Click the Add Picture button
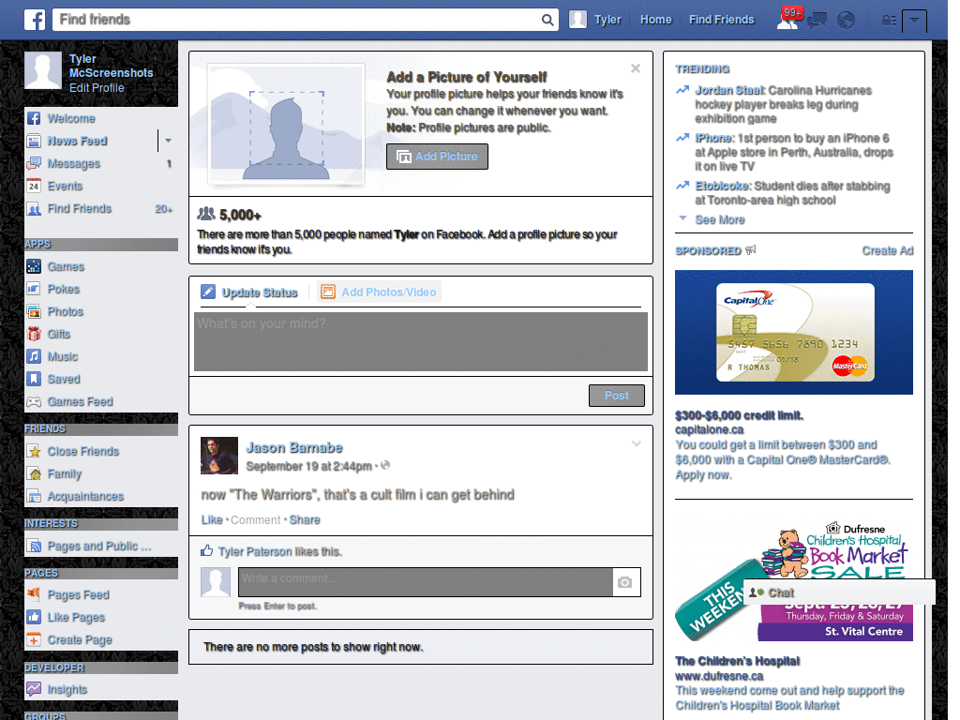960x720 pixels. tap(437, 157)
